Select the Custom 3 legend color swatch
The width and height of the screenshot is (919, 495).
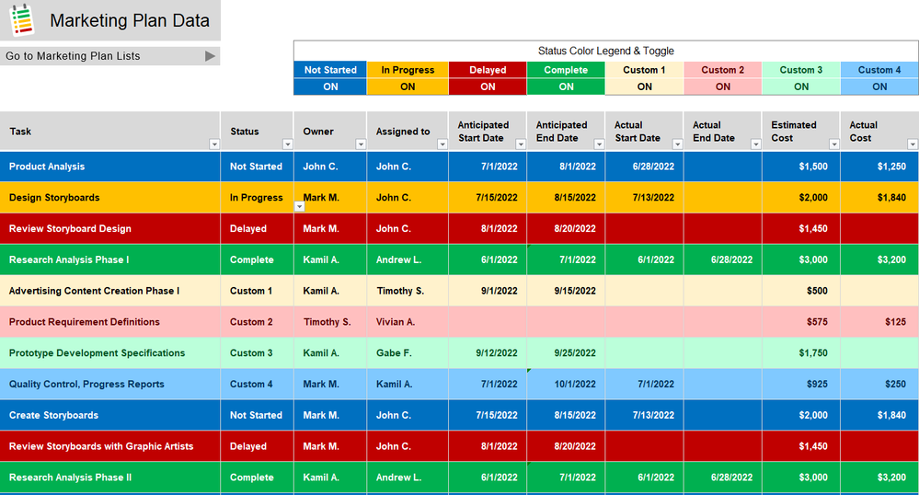pyautogui.click(x=801, y=70)
